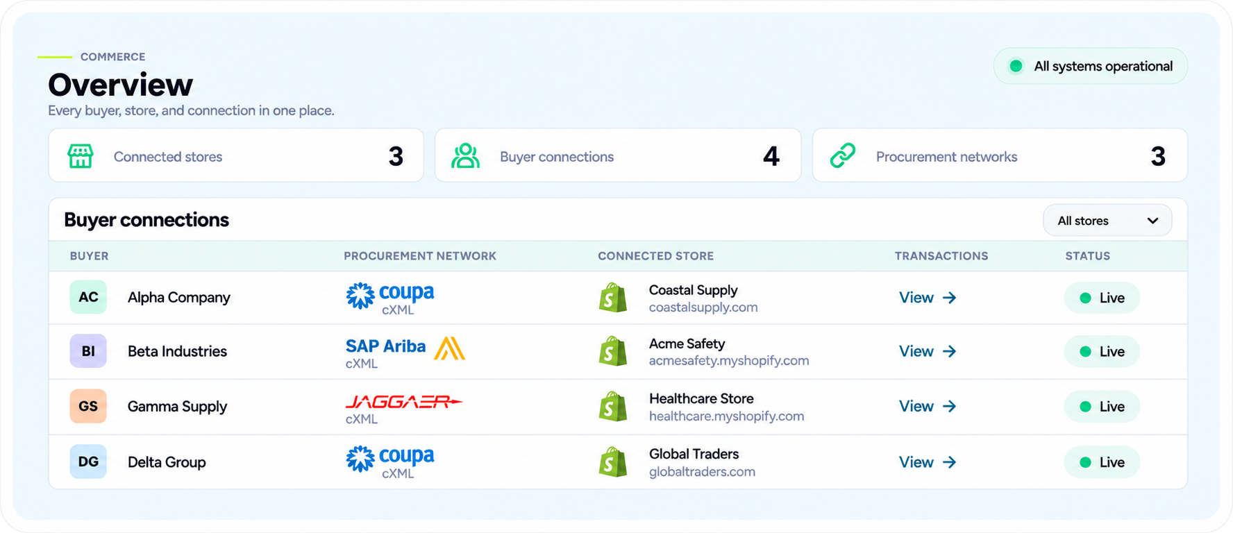
Task: Click acmesafety.myshopify.com store URL
Action: pyautogui.click(x=729, y=361)
